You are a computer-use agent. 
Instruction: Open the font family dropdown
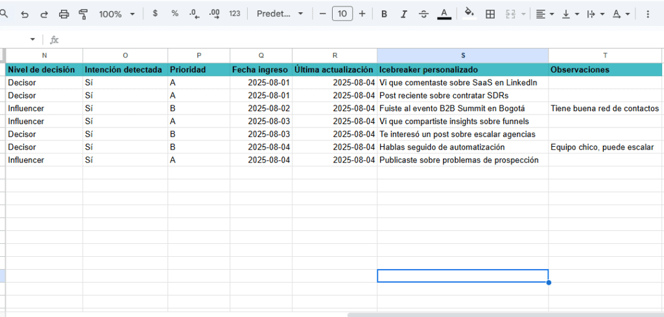[x=280, y=14]
